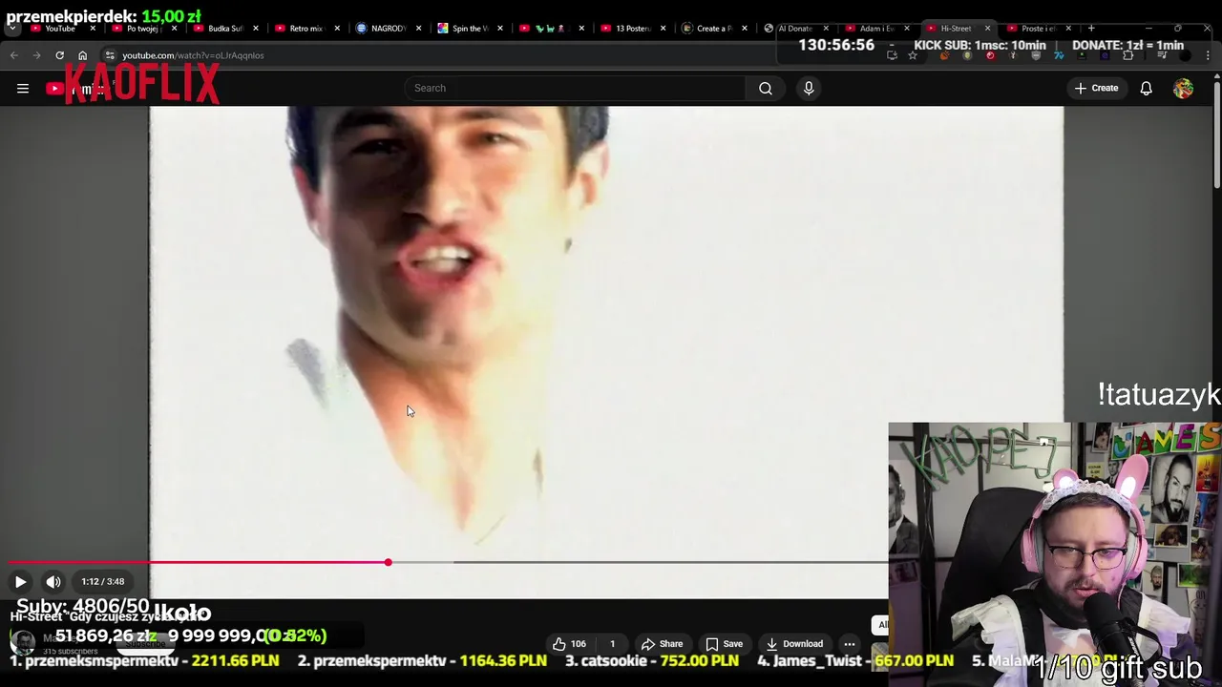Click the video progress bar scrubber
1222x687 pixels.
(x=389, y=562)
